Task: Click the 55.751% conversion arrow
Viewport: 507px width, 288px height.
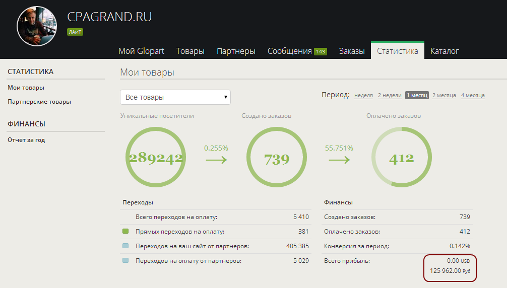Action: (x=339, y=160)
